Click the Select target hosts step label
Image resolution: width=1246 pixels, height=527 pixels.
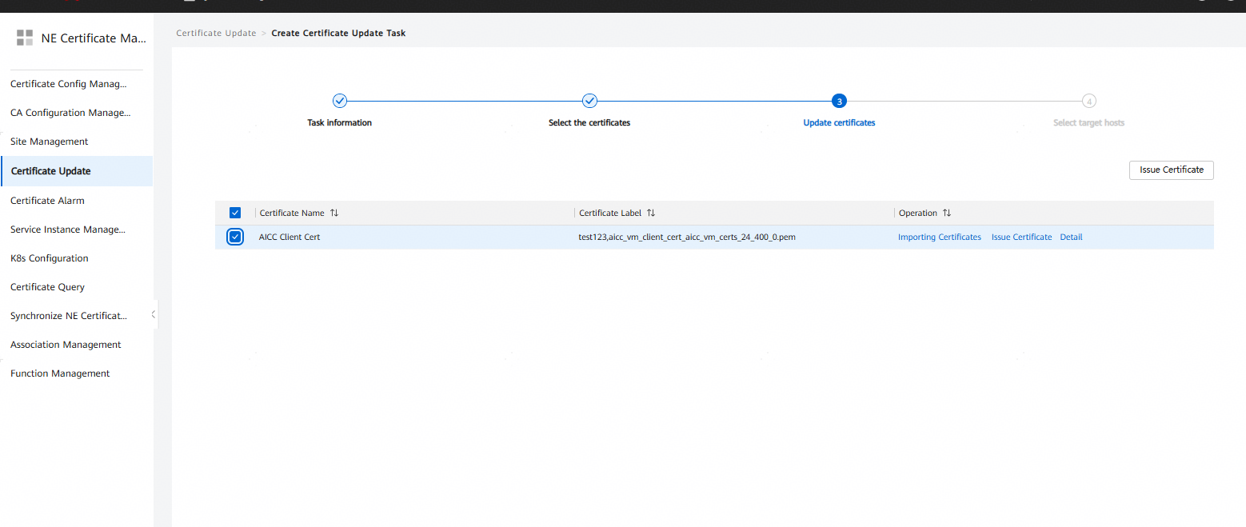[1088, 122]
